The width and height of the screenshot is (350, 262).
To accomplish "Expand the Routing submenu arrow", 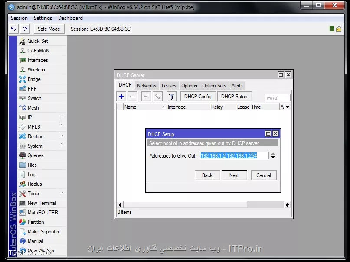I will point(62,136).
